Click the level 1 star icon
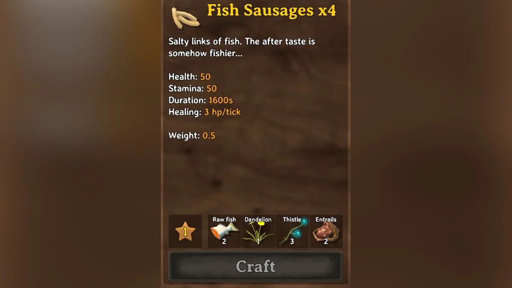 185,232
